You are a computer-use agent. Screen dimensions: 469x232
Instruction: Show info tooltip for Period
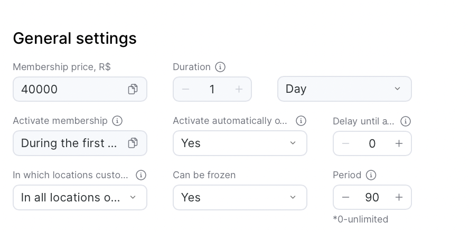[371, 175]
